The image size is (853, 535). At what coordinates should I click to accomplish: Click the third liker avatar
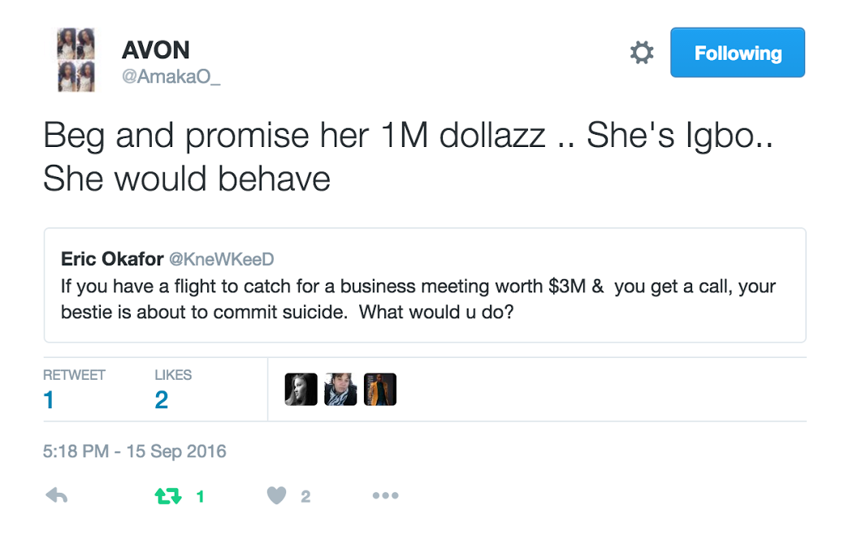(379, 390)
